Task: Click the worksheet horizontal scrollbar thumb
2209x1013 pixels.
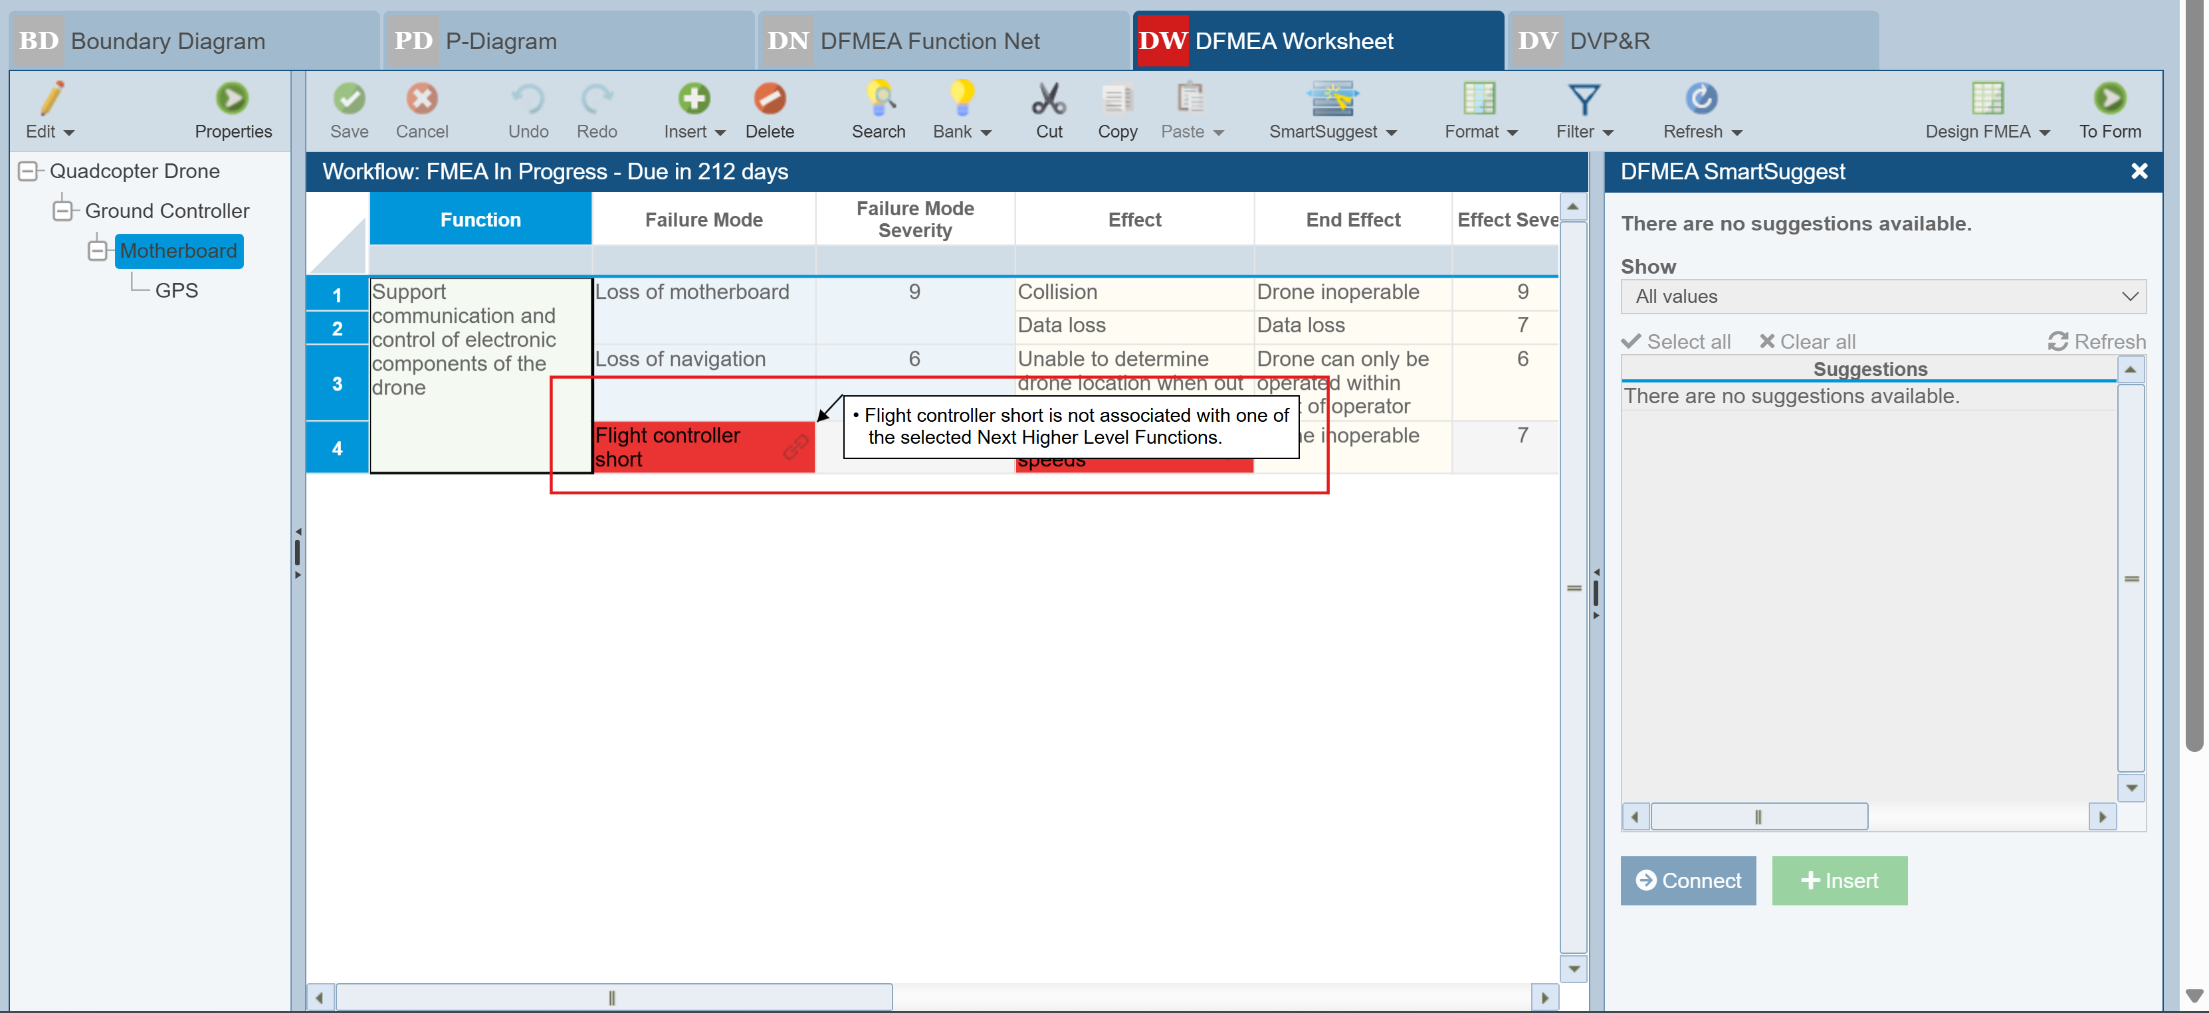Action: point(612,996)
